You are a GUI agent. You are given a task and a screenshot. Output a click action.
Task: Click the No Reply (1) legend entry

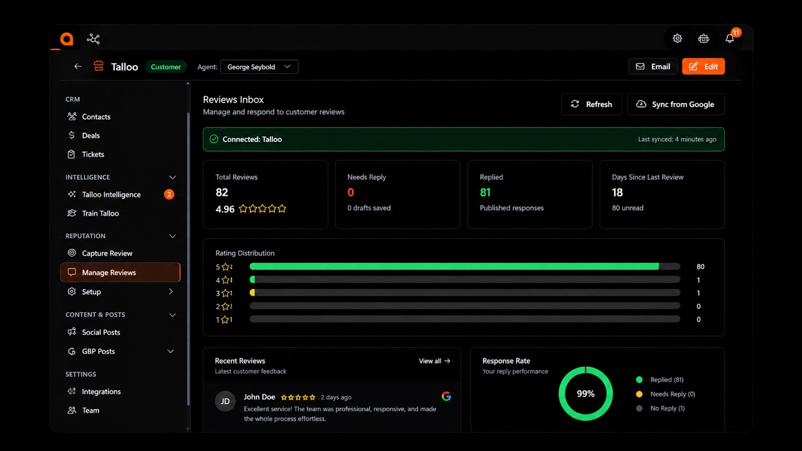661,409
